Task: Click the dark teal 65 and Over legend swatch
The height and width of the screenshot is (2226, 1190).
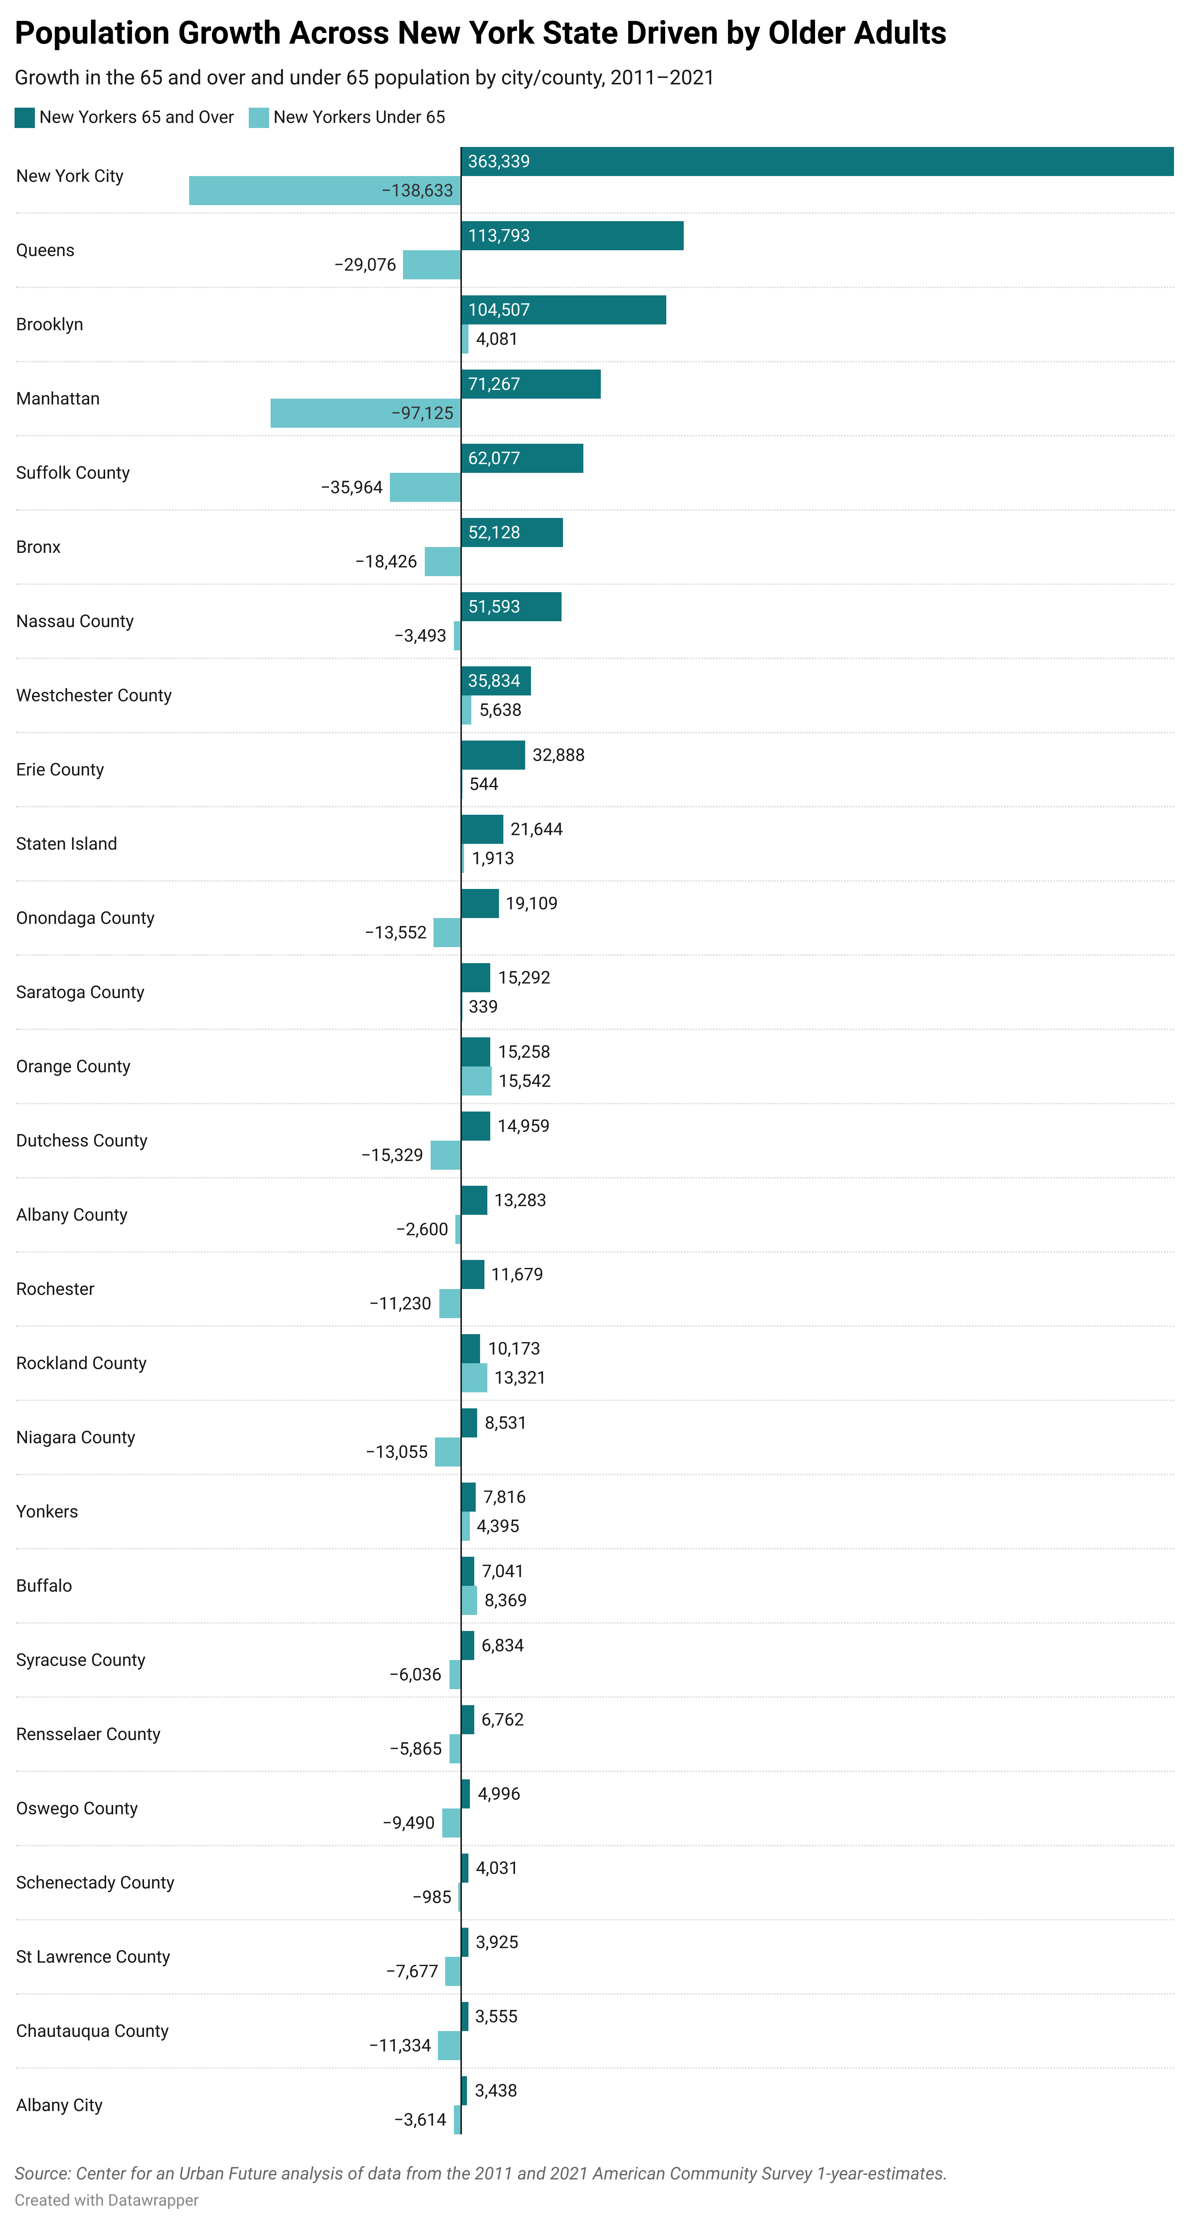Action: [x=24, y=117]
